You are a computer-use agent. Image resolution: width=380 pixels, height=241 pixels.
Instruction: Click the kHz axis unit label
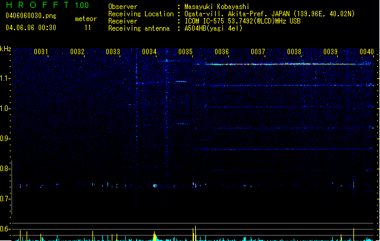pyautogui.click(x=5, y=49)
